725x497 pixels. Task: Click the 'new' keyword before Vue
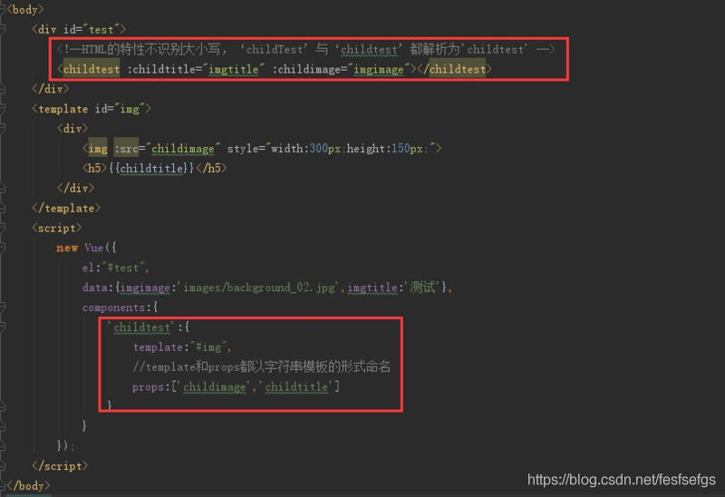click(x=67, y=248)
